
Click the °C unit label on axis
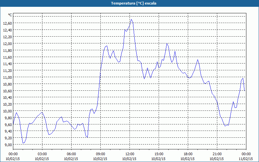pos(10,15)
